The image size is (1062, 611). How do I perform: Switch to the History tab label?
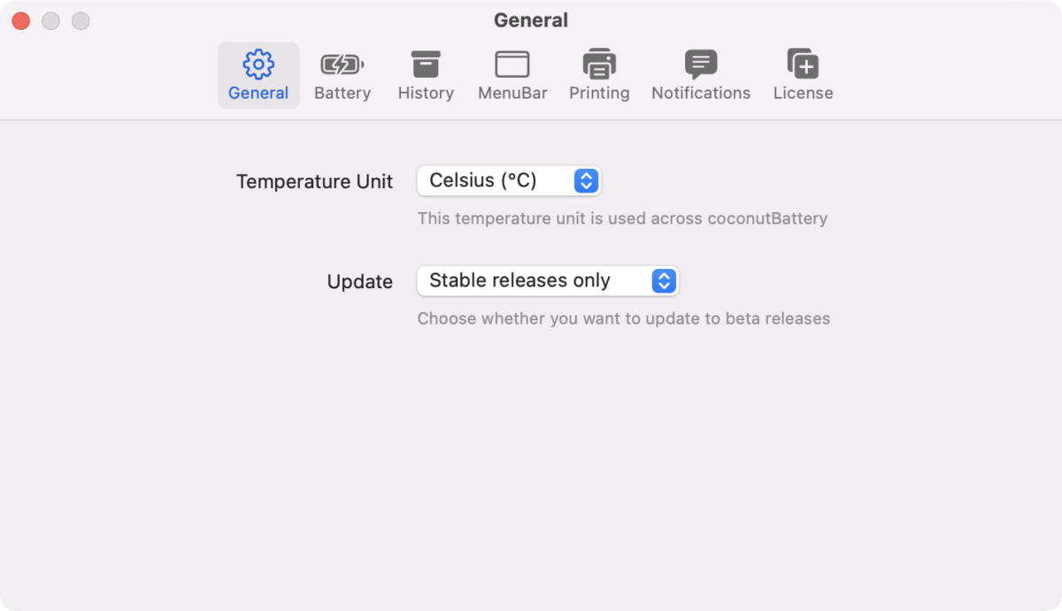click(x=426, y=93)
